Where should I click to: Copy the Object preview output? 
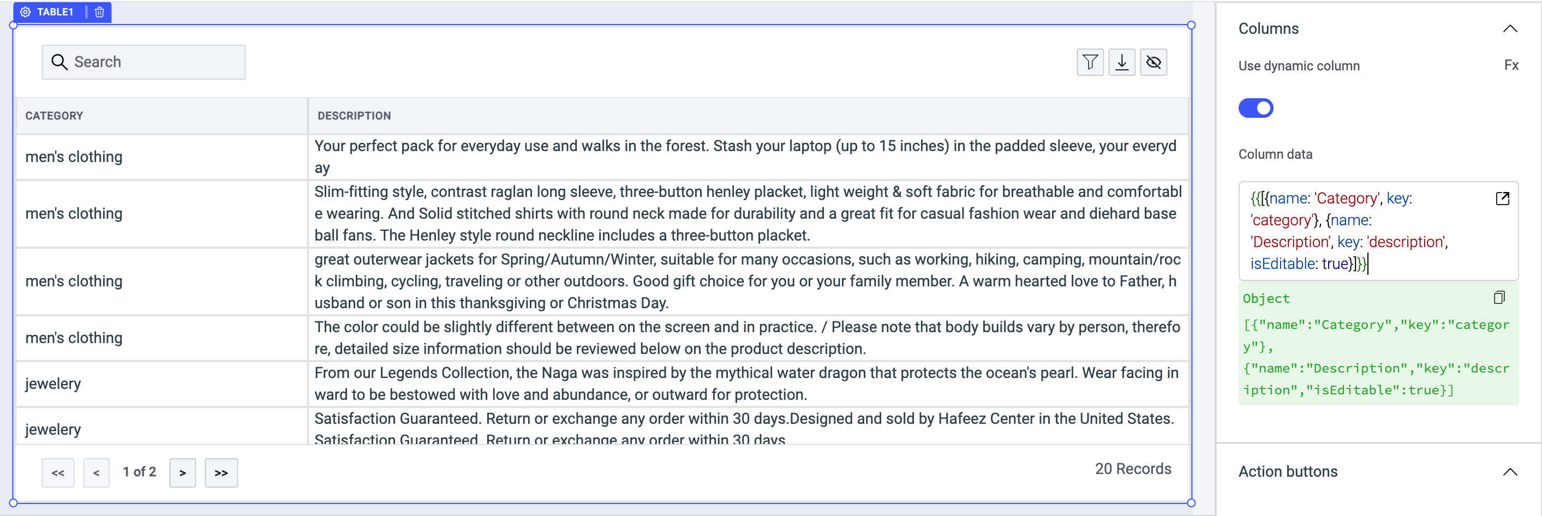(1498, 297)
